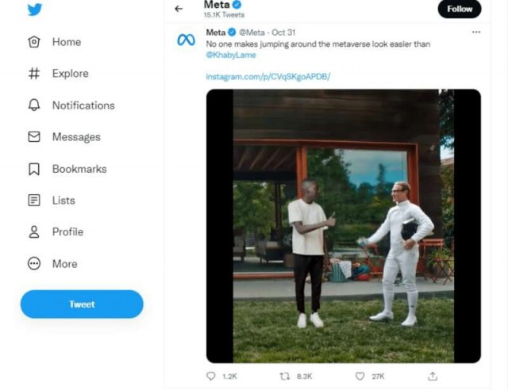Like the tweet with heart icon
Screen dimensions: 508x390
click(360, 376)
